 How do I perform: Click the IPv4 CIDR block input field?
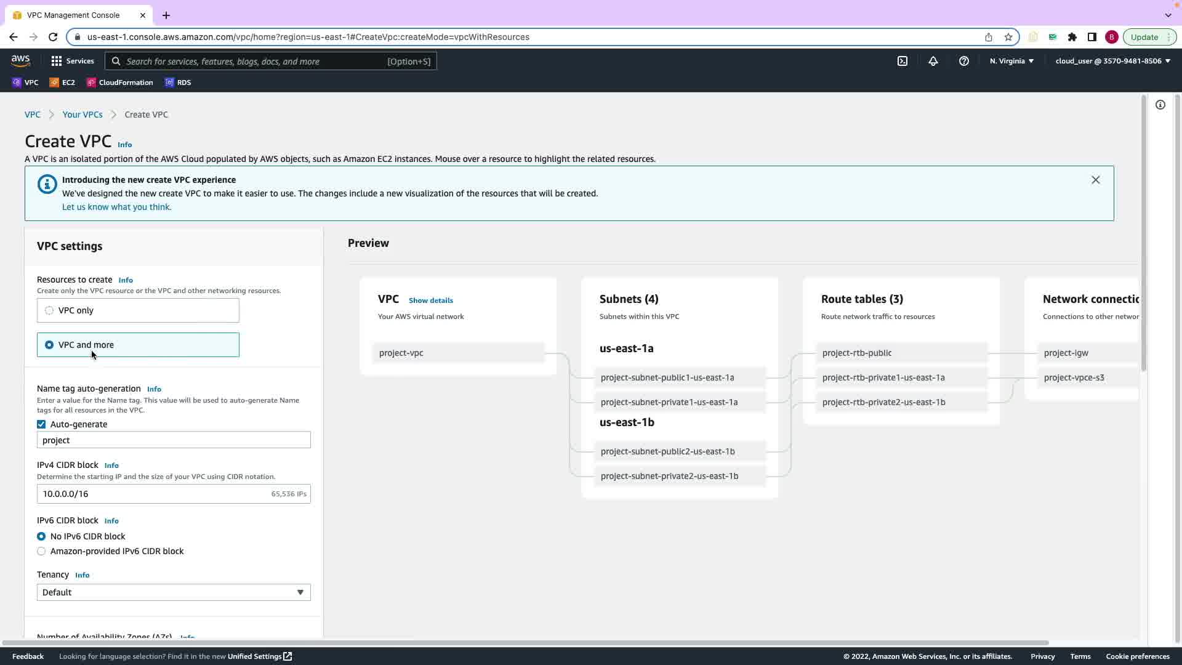[x=154, y=494]
